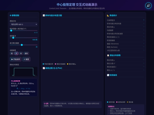Click the 标准差偏差 statistics row
The image size is (154, 115).
pyautogui.click(x=125, y=40)
